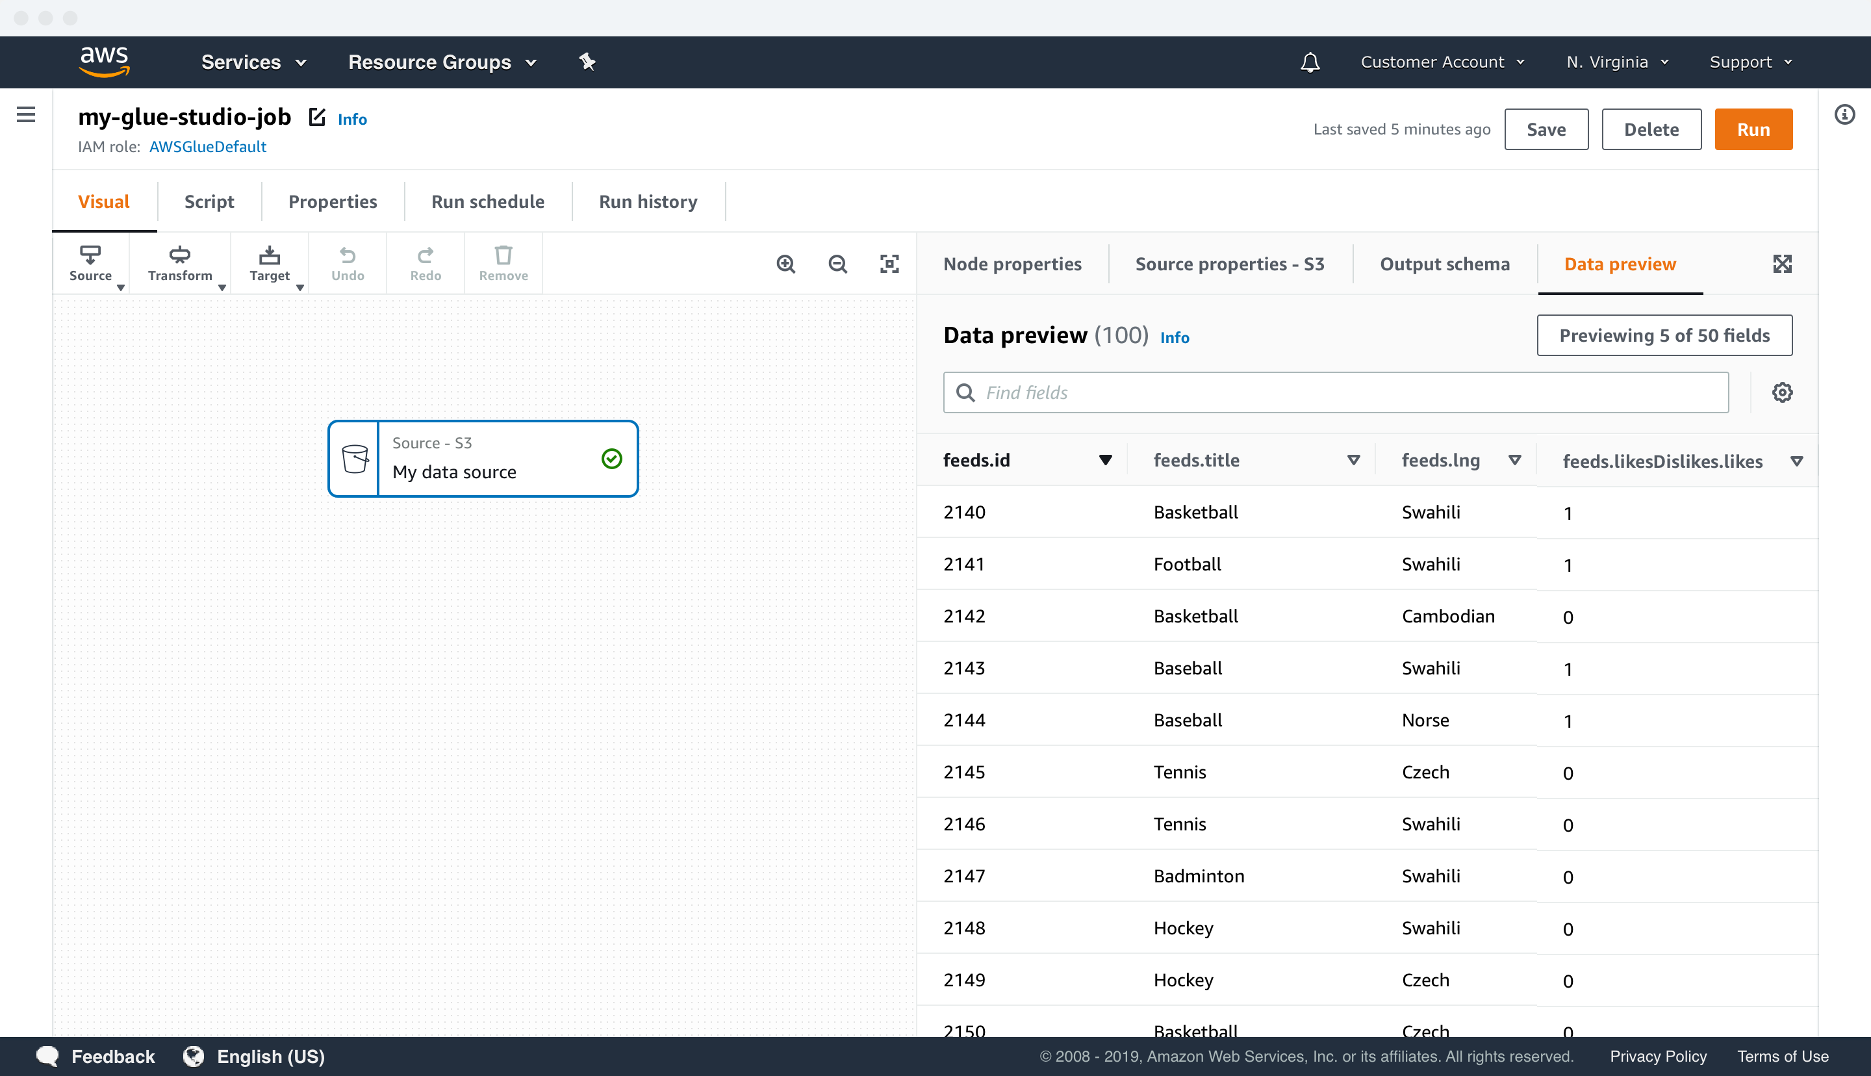Open the Terms of Use link
Viewport: 1871px width, 1076px height.
click(x=1783, y=1056)
